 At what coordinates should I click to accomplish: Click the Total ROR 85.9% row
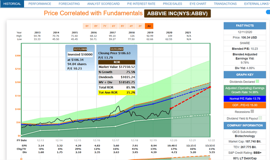coord(117,88)
